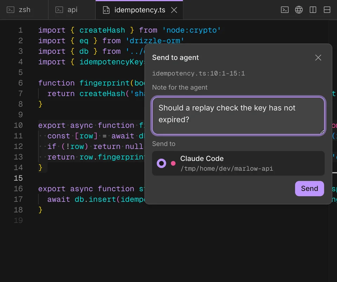Split the pane horizontally into rows
Screen dimensions: 337x282
pos(327,10)
